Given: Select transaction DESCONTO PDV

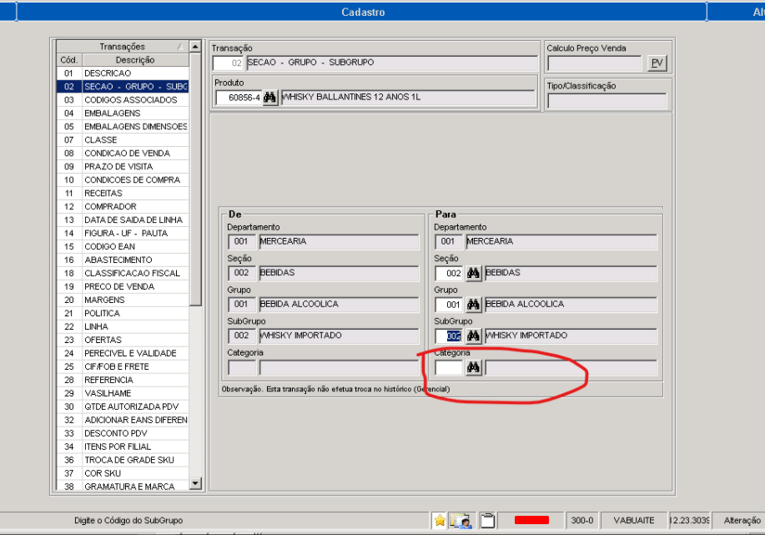Looking at the screenshot, I should pos(123,433).
